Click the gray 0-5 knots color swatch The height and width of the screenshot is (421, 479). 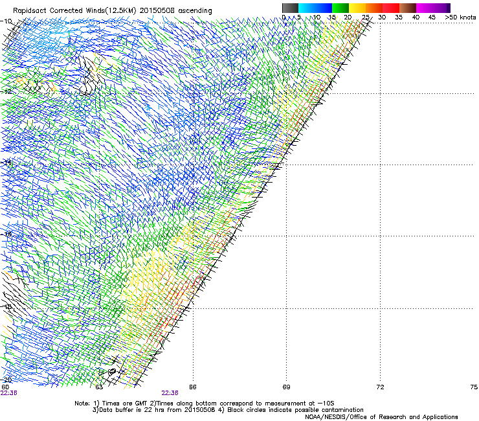[x=290, y=8]
